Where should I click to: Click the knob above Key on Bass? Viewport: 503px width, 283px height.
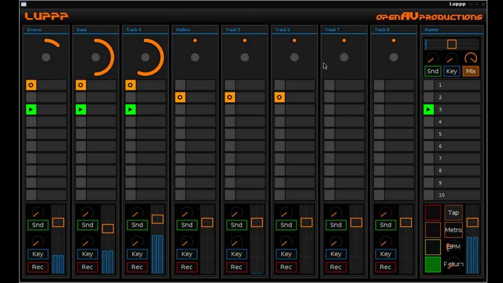[87, 241]
